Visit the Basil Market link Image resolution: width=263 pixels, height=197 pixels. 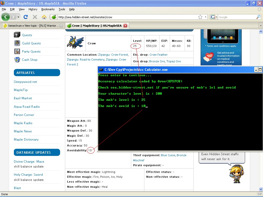click(23, 98)
